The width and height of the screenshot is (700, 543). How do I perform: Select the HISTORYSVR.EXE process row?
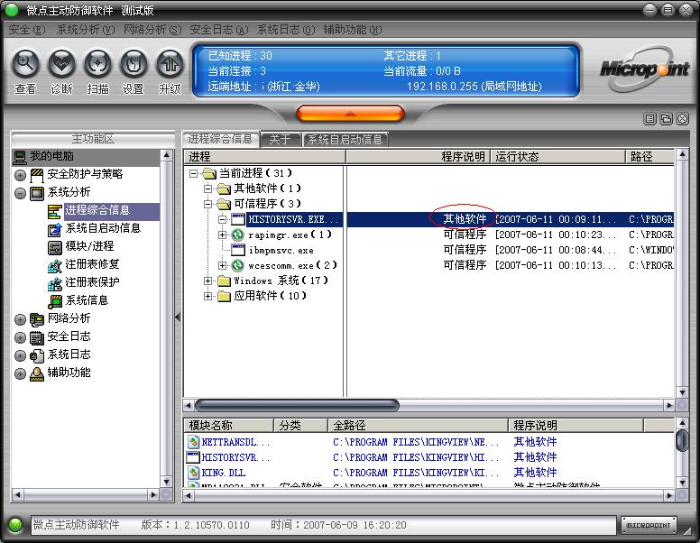pyautogui.click(x=428, y=219)
